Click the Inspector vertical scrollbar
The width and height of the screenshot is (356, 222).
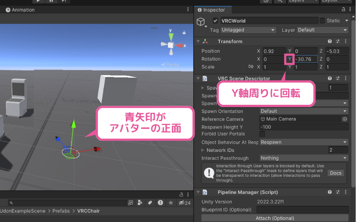[x=353, y=103]
